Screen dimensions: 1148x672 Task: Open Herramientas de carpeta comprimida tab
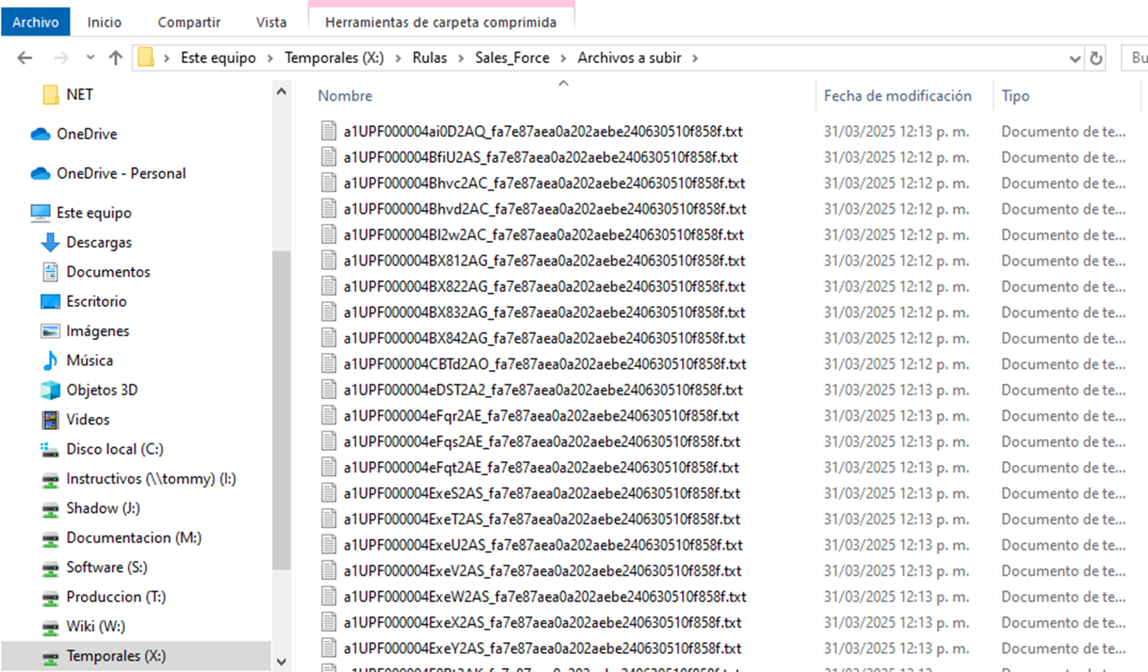click(441, 22)
